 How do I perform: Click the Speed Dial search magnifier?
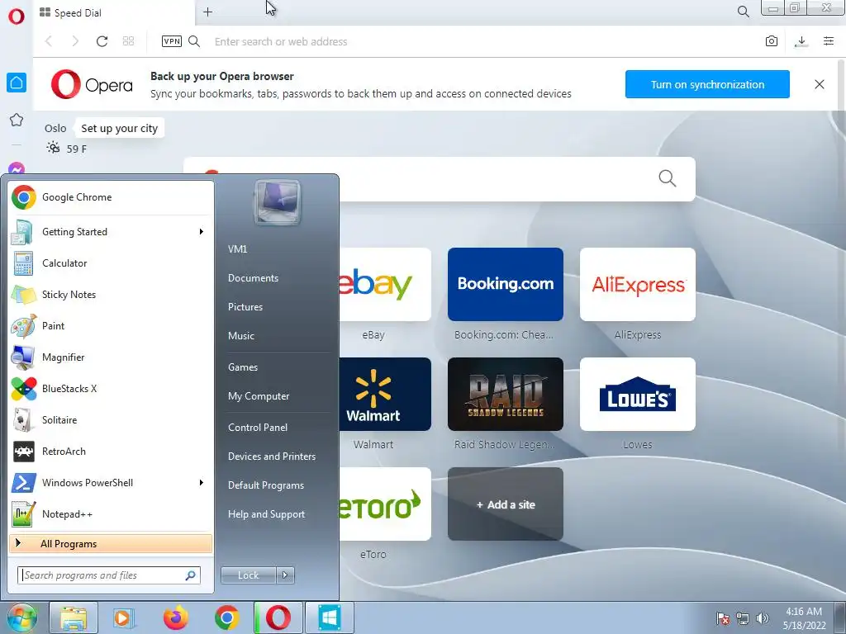point(668,178)
